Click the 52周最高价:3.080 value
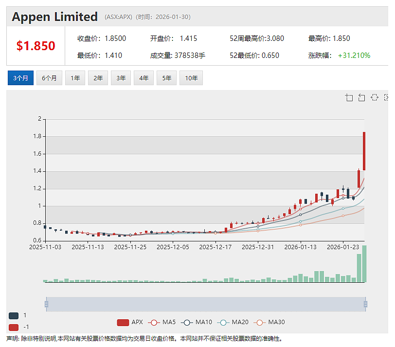 click(257, 38)
